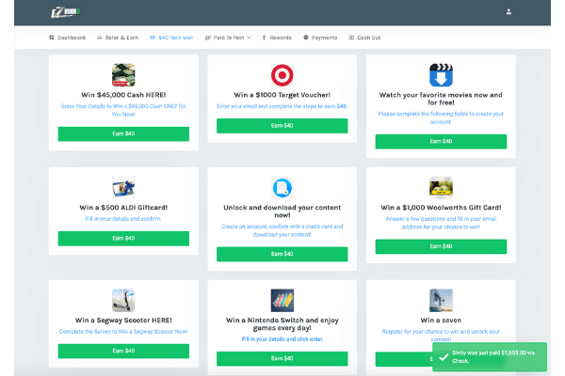Click the Payments circle icon
Viewport: 565px width, 376px height.
(306, 38)
